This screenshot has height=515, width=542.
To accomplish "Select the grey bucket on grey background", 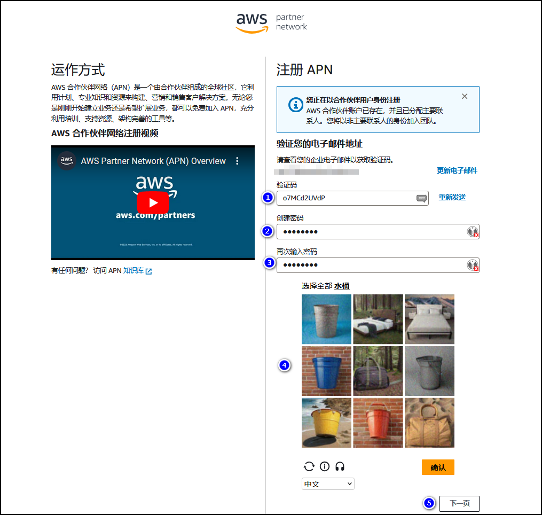I will coord(429,371).
